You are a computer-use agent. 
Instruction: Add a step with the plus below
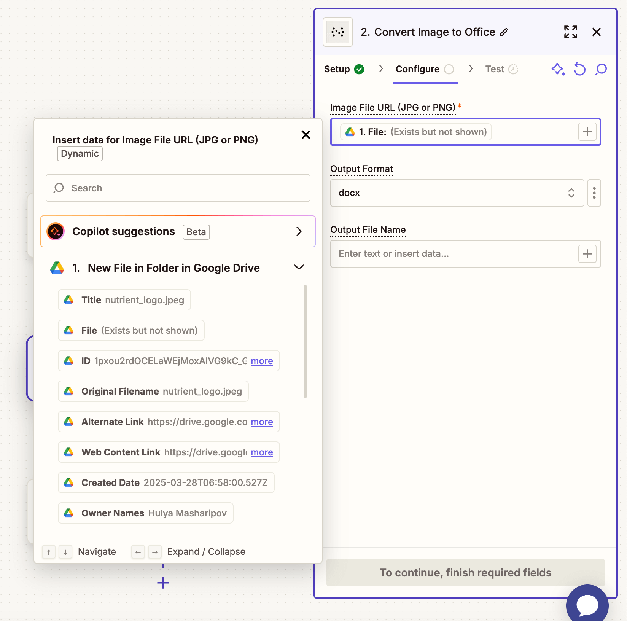click(x=163, y=583)
